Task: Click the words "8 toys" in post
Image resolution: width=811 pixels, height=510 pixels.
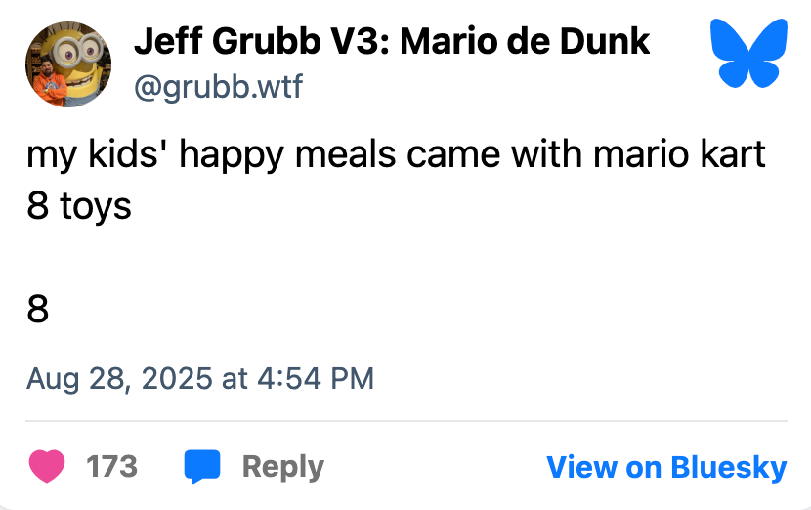Action: [x=79, y=205]
